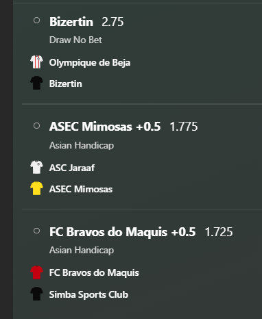Open the ASEC Mimosas team name below ASC Jaraaf
This screenshot has height=319, width=262.
point(81,189)
